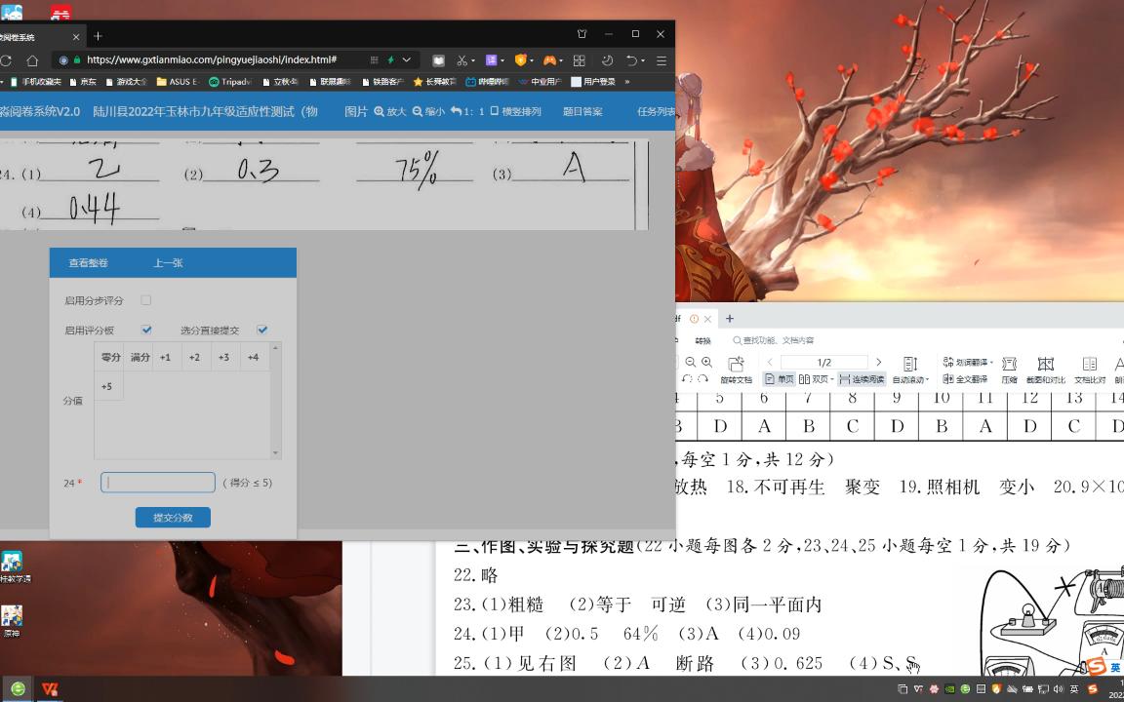Enable the 启用分步评分 checkbox
Image resolution: width=1124 pixels, height=702 pixels.
tap(146, 300)
